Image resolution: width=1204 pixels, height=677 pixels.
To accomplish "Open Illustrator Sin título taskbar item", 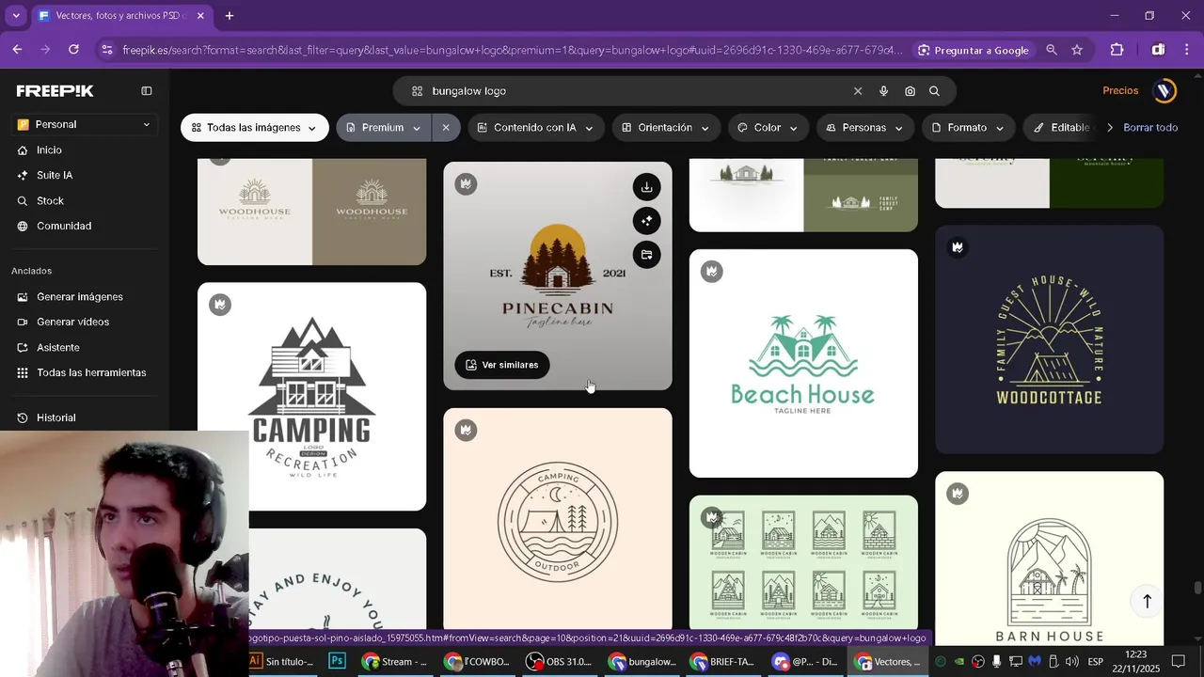I will [280, 661].
